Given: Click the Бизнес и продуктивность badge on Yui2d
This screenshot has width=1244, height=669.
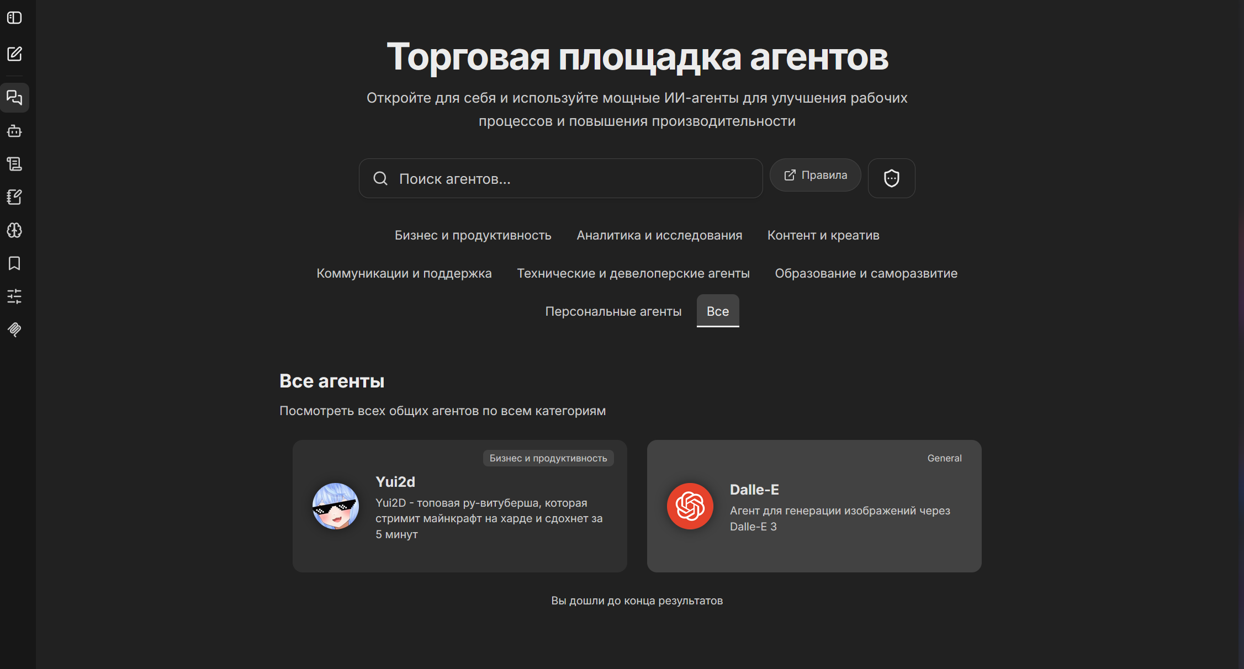Looking at the screenshot, I should [x=548, y=458].
